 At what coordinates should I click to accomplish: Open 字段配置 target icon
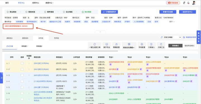[x=142, y=44]
